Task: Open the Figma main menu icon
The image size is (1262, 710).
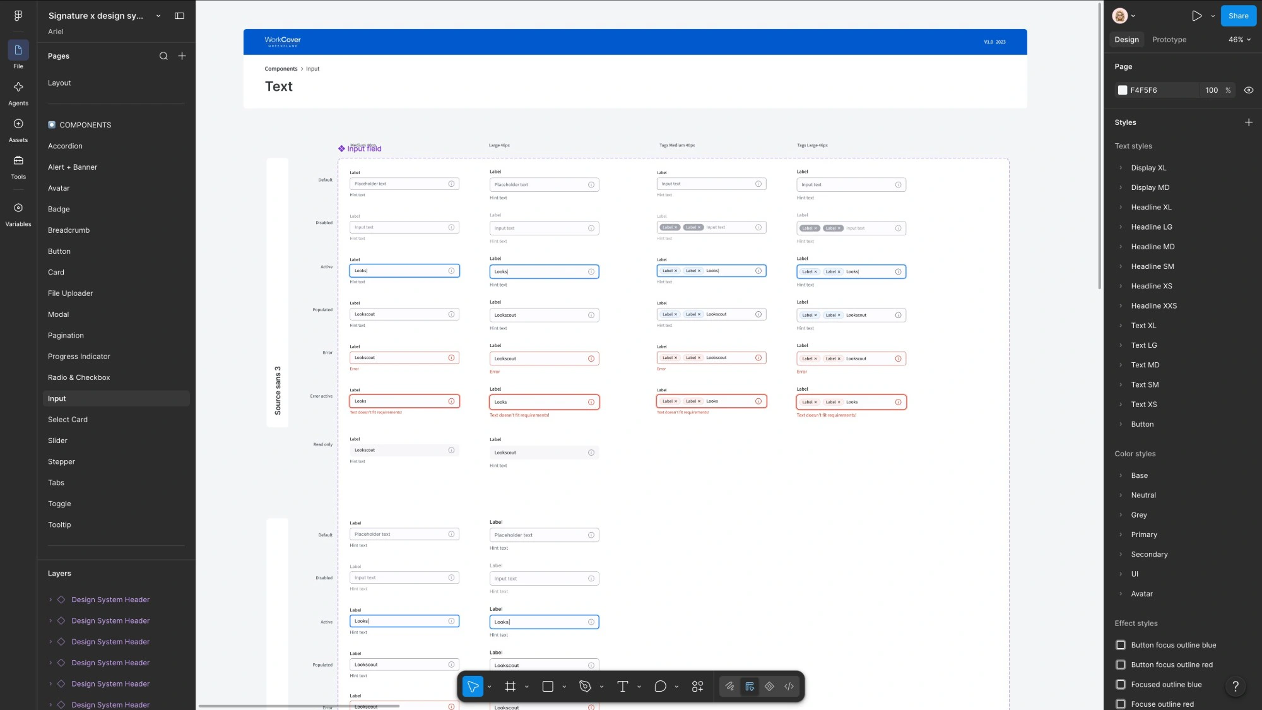Action: (x=18, y=16)
